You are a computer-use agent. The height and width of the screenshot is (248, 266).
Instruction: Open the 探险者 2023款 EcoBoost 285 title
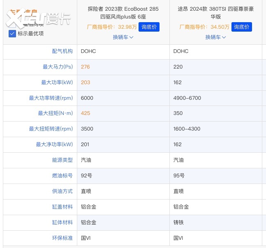[123, 13]
